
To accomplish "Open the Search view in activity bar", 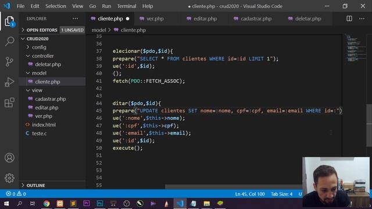I will (9, 41).
